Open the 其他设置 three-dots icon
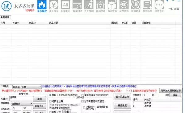This screenshot has height=113, width=185. point(159,6)
